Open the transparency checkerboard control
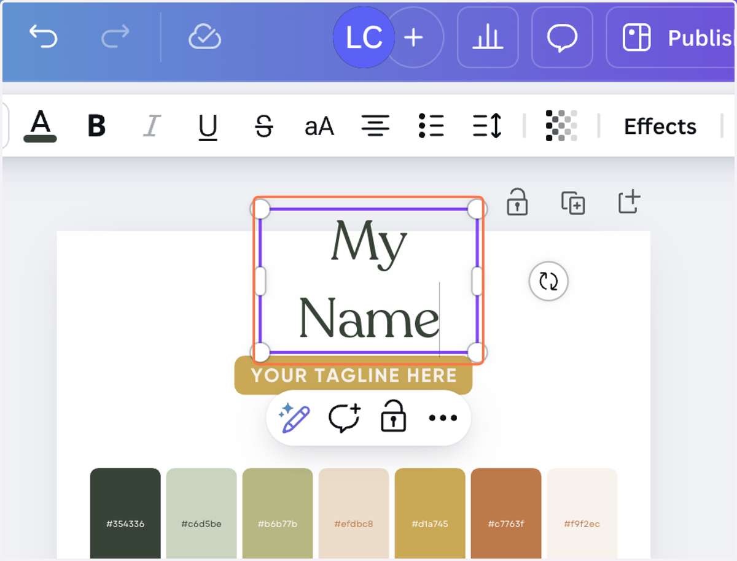The height and width of the screenshot is (561, 737). [x=561, y=126]
